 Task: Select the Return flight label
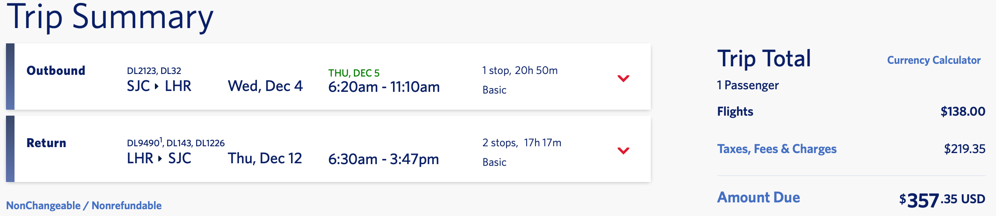coord(46,143)
